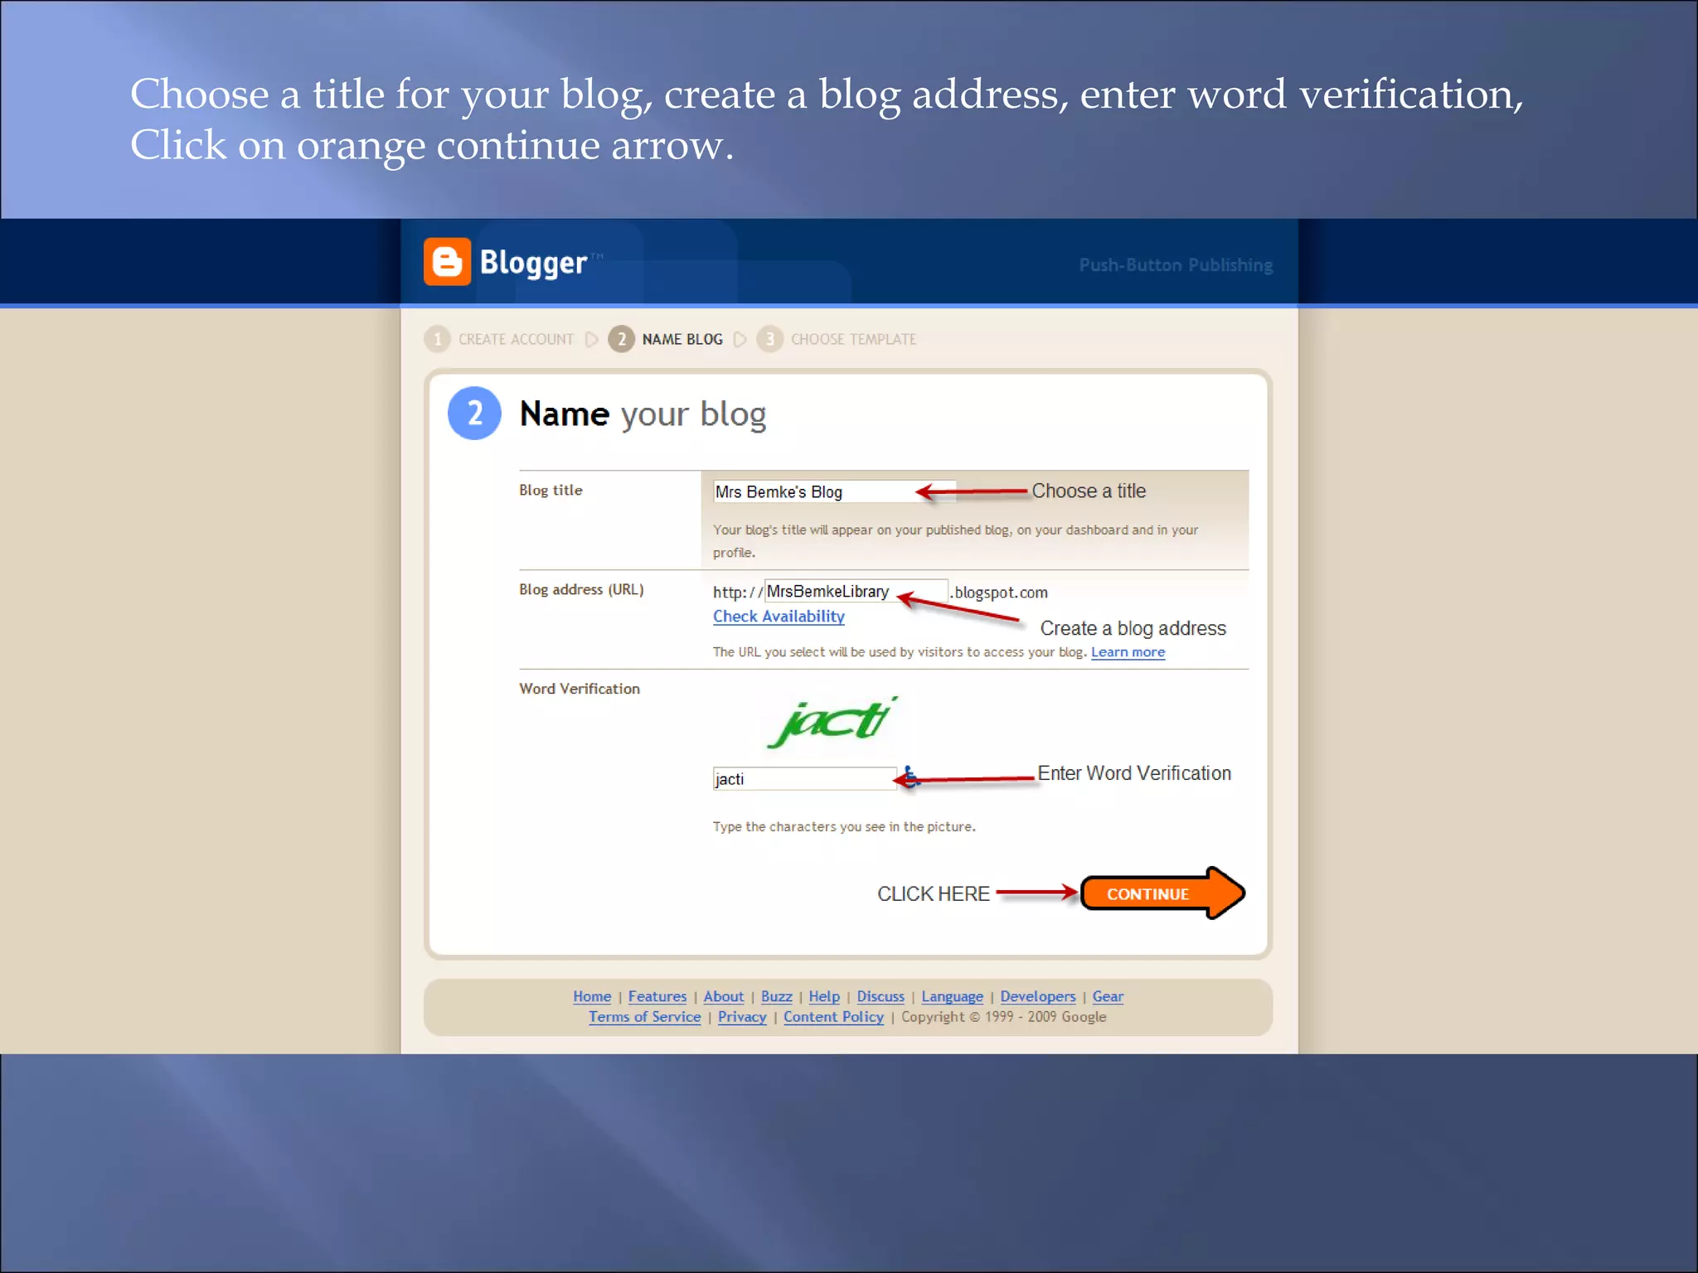Viewport: 1698px width, 1273px height.
Task: Click the Blogger wordmark text
Action: 533,263
